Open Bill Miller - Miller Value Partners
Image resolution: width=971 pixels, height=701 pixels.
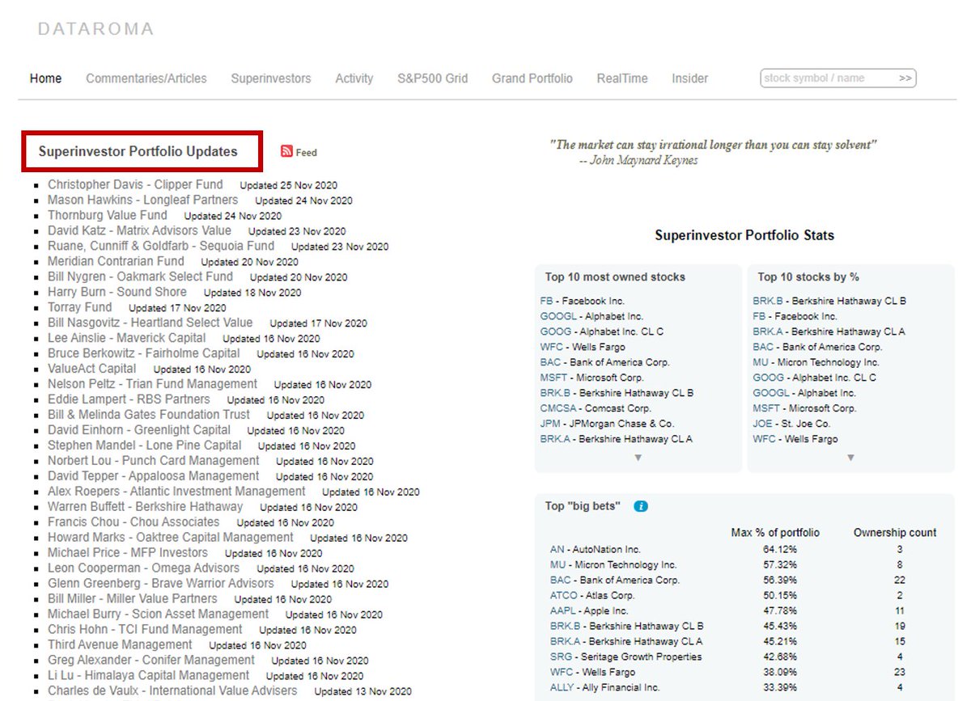tap(133, 599)
